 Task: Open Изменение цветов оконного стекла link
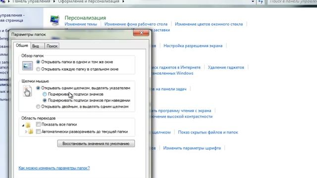coord(209,24)
